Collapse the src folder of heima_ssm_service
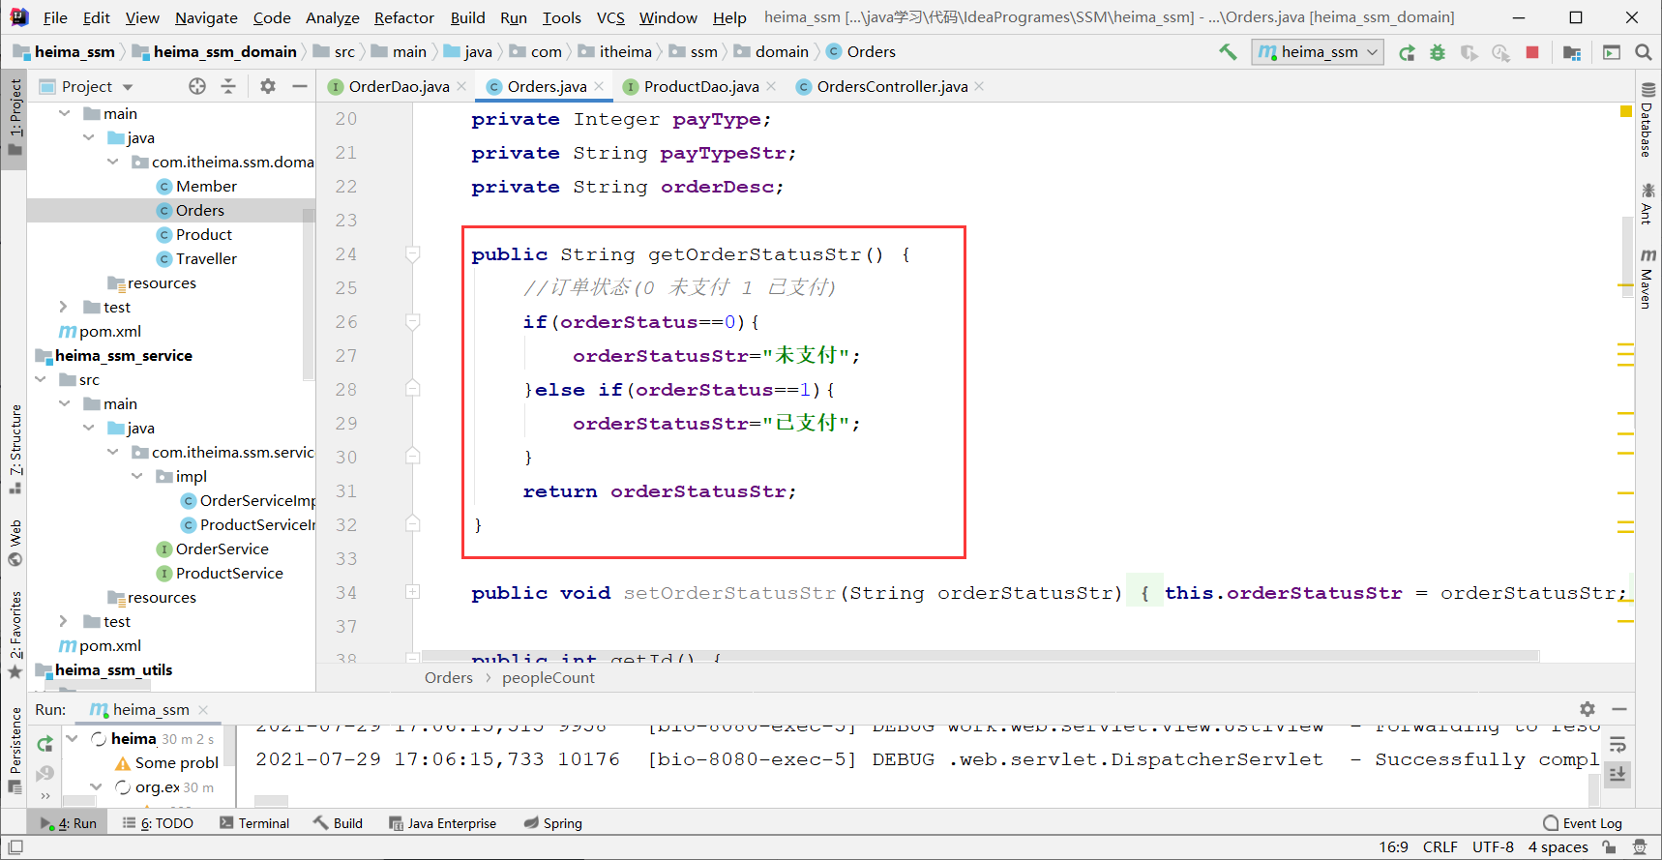The image size is (1662, 860). (40, 379)
